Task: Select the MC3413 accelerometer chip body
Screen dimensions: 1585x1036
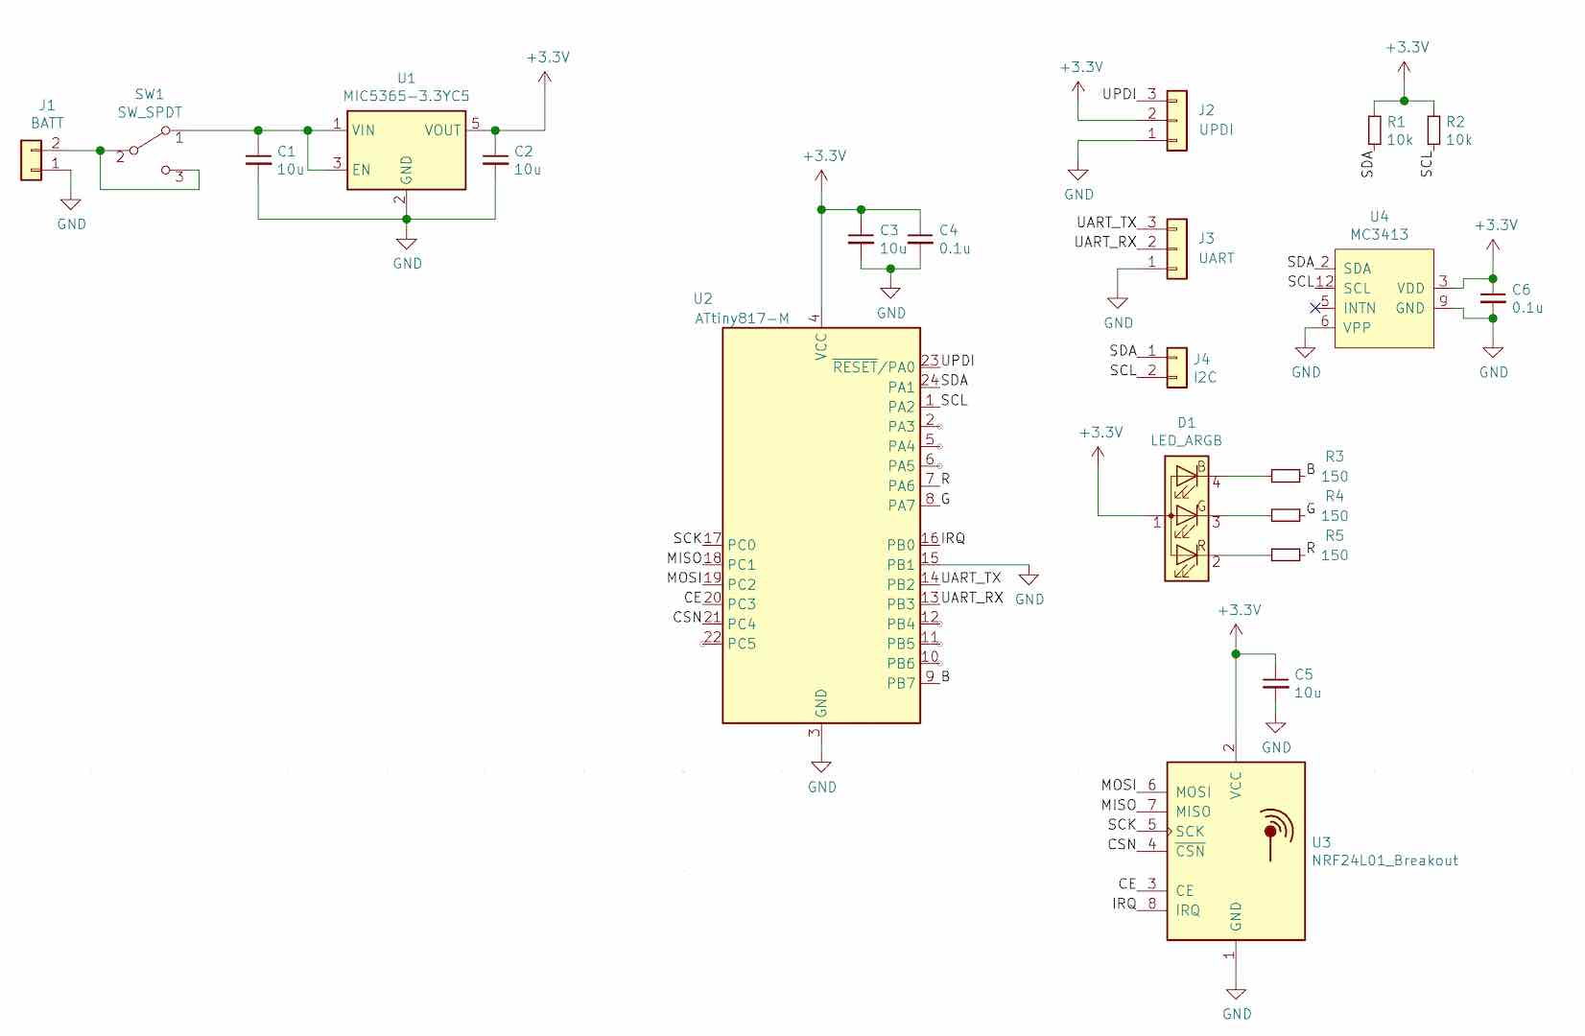Action: pos(1384,298)
